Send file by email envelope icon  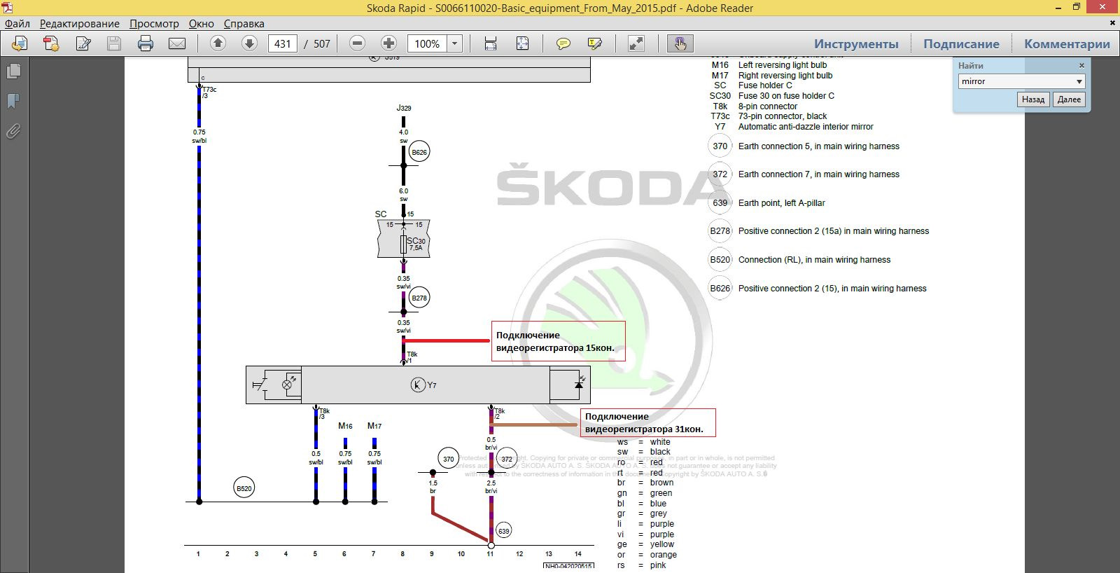pos(177,43)
